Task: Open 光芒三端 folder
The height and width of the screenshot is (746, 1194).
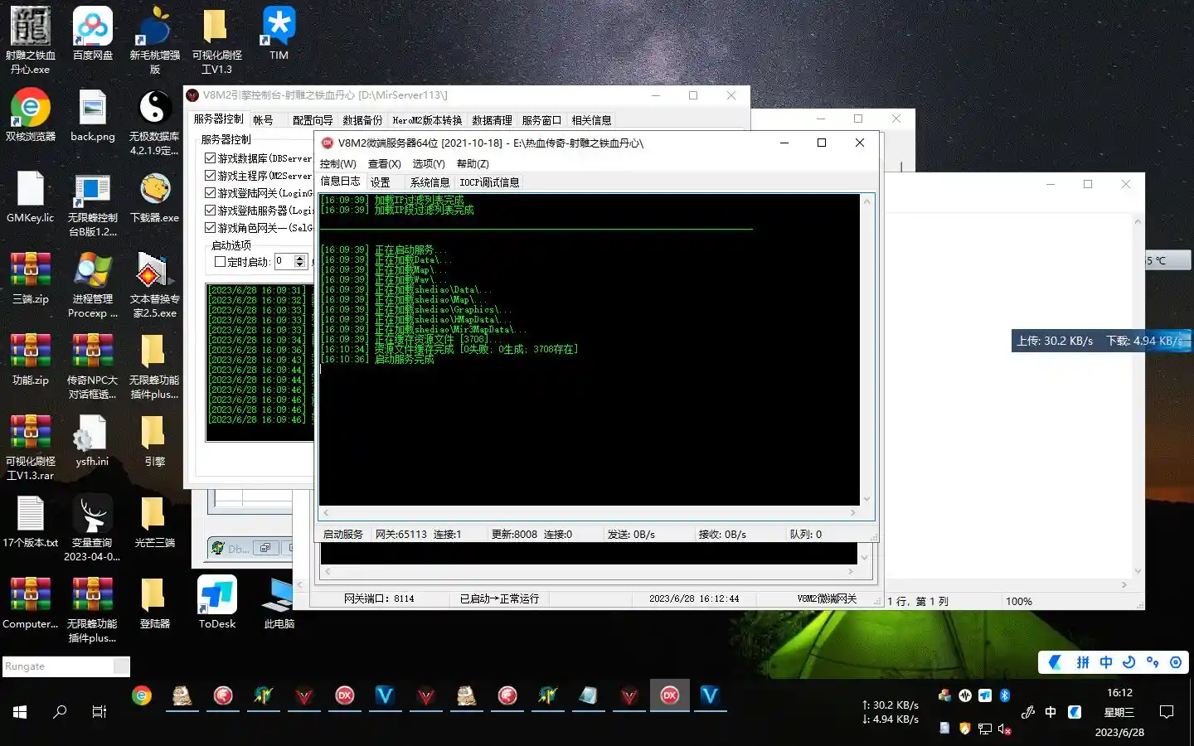Action: pyautogui.click(x=155, y=521)
